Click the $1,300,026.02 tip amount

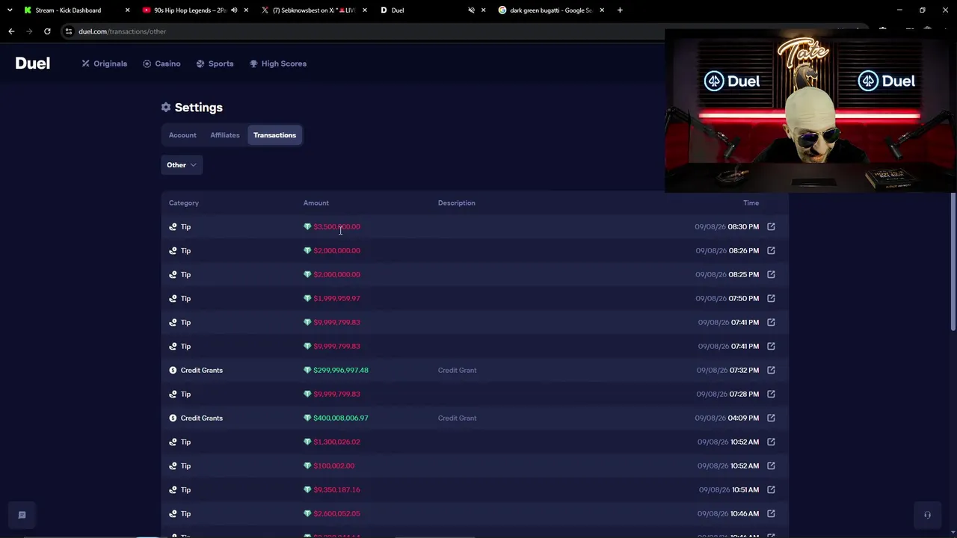[x=336, y=442]
